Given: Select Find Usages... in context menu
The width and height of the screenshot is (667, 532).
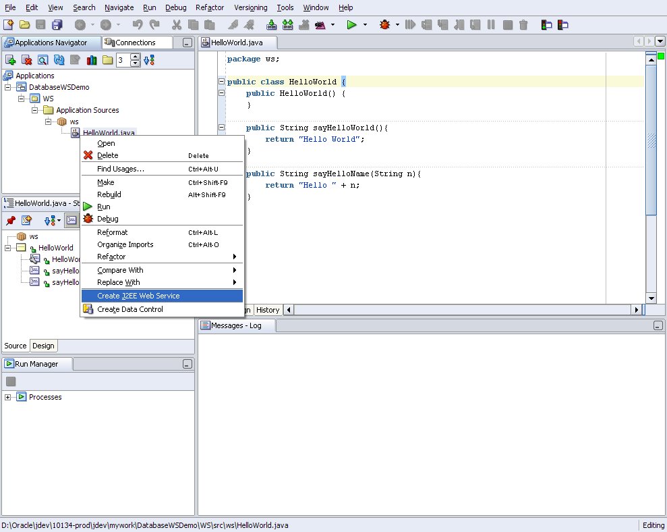Looking at the screenshot, I should click(x=162, y=169).
